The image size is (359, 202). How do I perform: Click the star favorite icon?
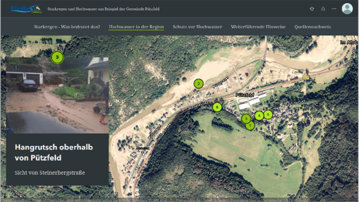[x=312, y=9]
